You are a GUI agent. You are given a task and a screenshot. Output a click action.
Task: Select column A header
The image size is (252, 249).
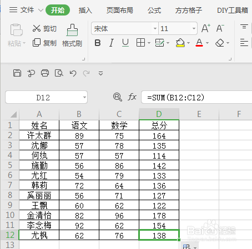(39, 114)
